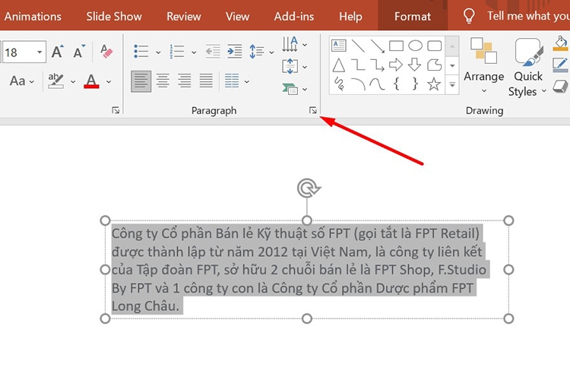This screenshot has height=380, width=570.
Task: Select the Rectangle shape
Action: click(396, 46)
